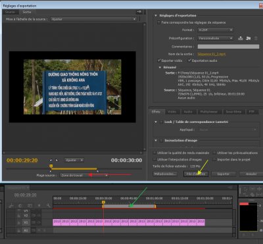Click the set In point icon
Image resolution: width=263 pixels, height=244 pixels.
pyautogui.click(x=51, y=160)
